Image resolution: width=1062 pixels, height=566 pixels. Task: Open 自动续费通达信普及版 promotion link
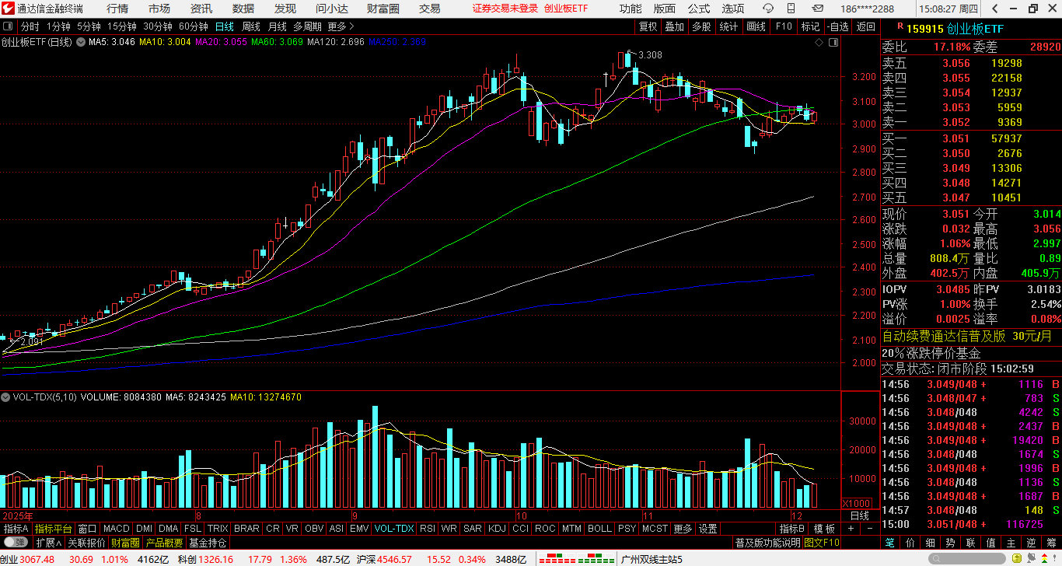943,337
